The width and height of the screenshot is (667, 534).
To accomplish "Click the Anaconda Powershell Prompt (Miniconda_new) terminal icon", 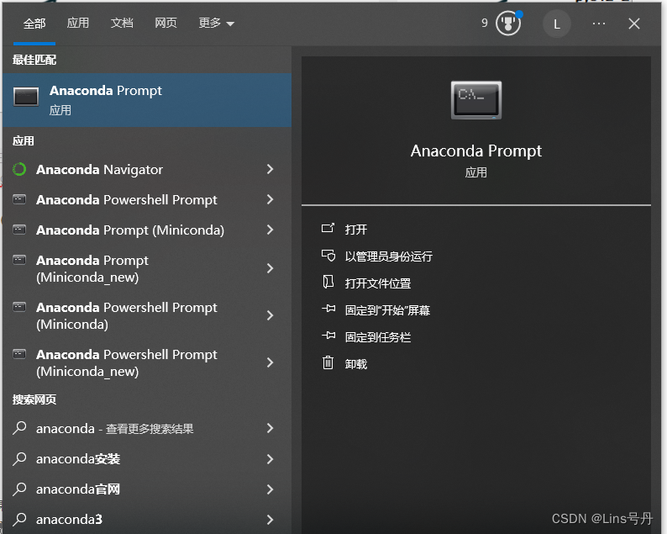I will [x=19, y=354].
